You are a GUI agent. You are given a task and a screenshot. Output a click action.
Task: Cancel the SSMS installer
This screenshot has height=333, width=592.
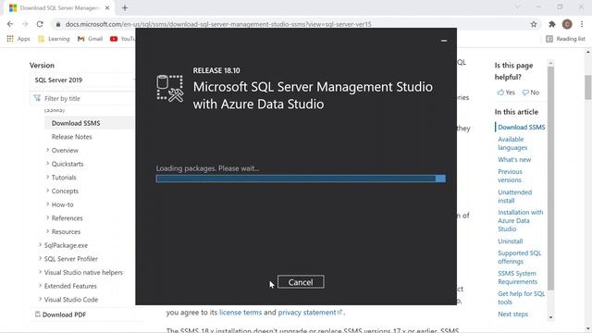coord(301,282)
